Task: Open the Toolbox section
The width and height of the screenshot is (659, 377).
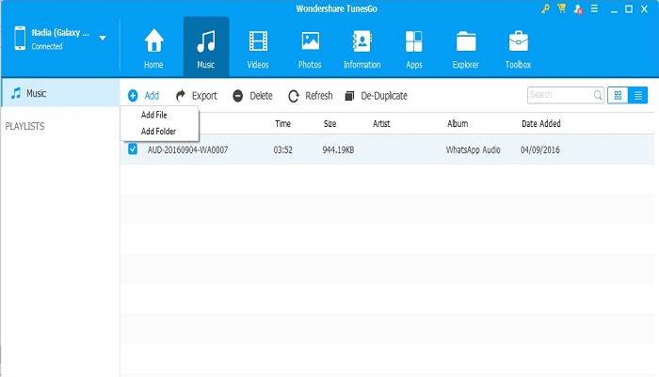Action: click(517, 48)
